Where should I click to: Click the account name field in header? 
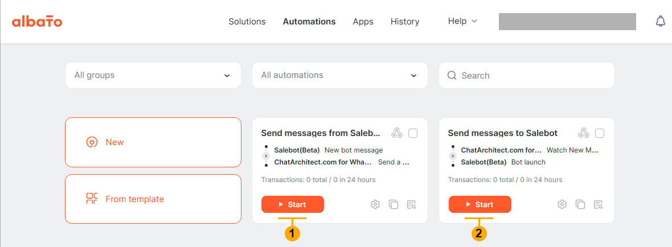[567, 22]
